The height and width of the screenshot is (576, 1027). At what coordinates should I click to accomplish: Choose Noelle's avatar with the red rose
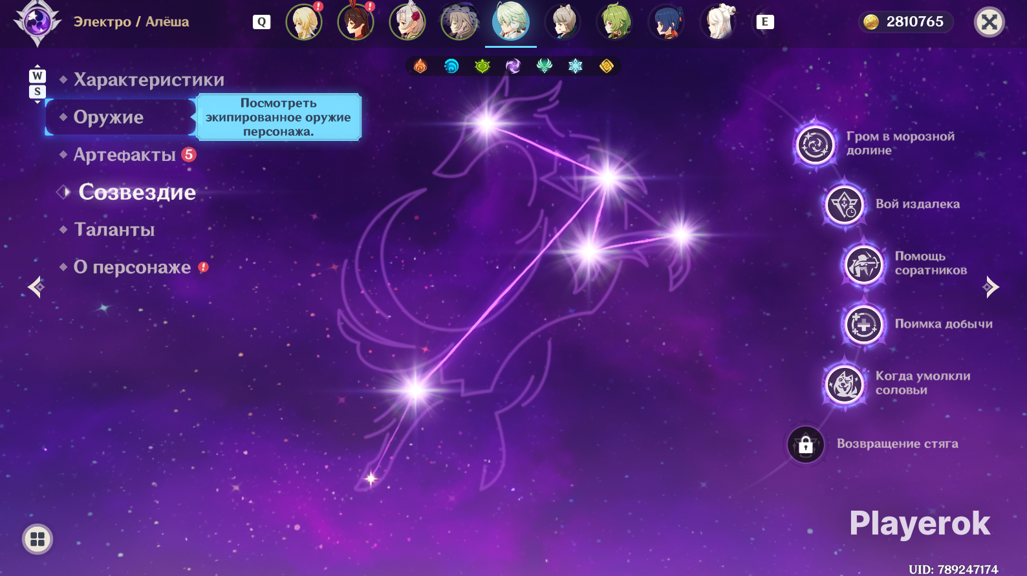(x=407, y=22)
